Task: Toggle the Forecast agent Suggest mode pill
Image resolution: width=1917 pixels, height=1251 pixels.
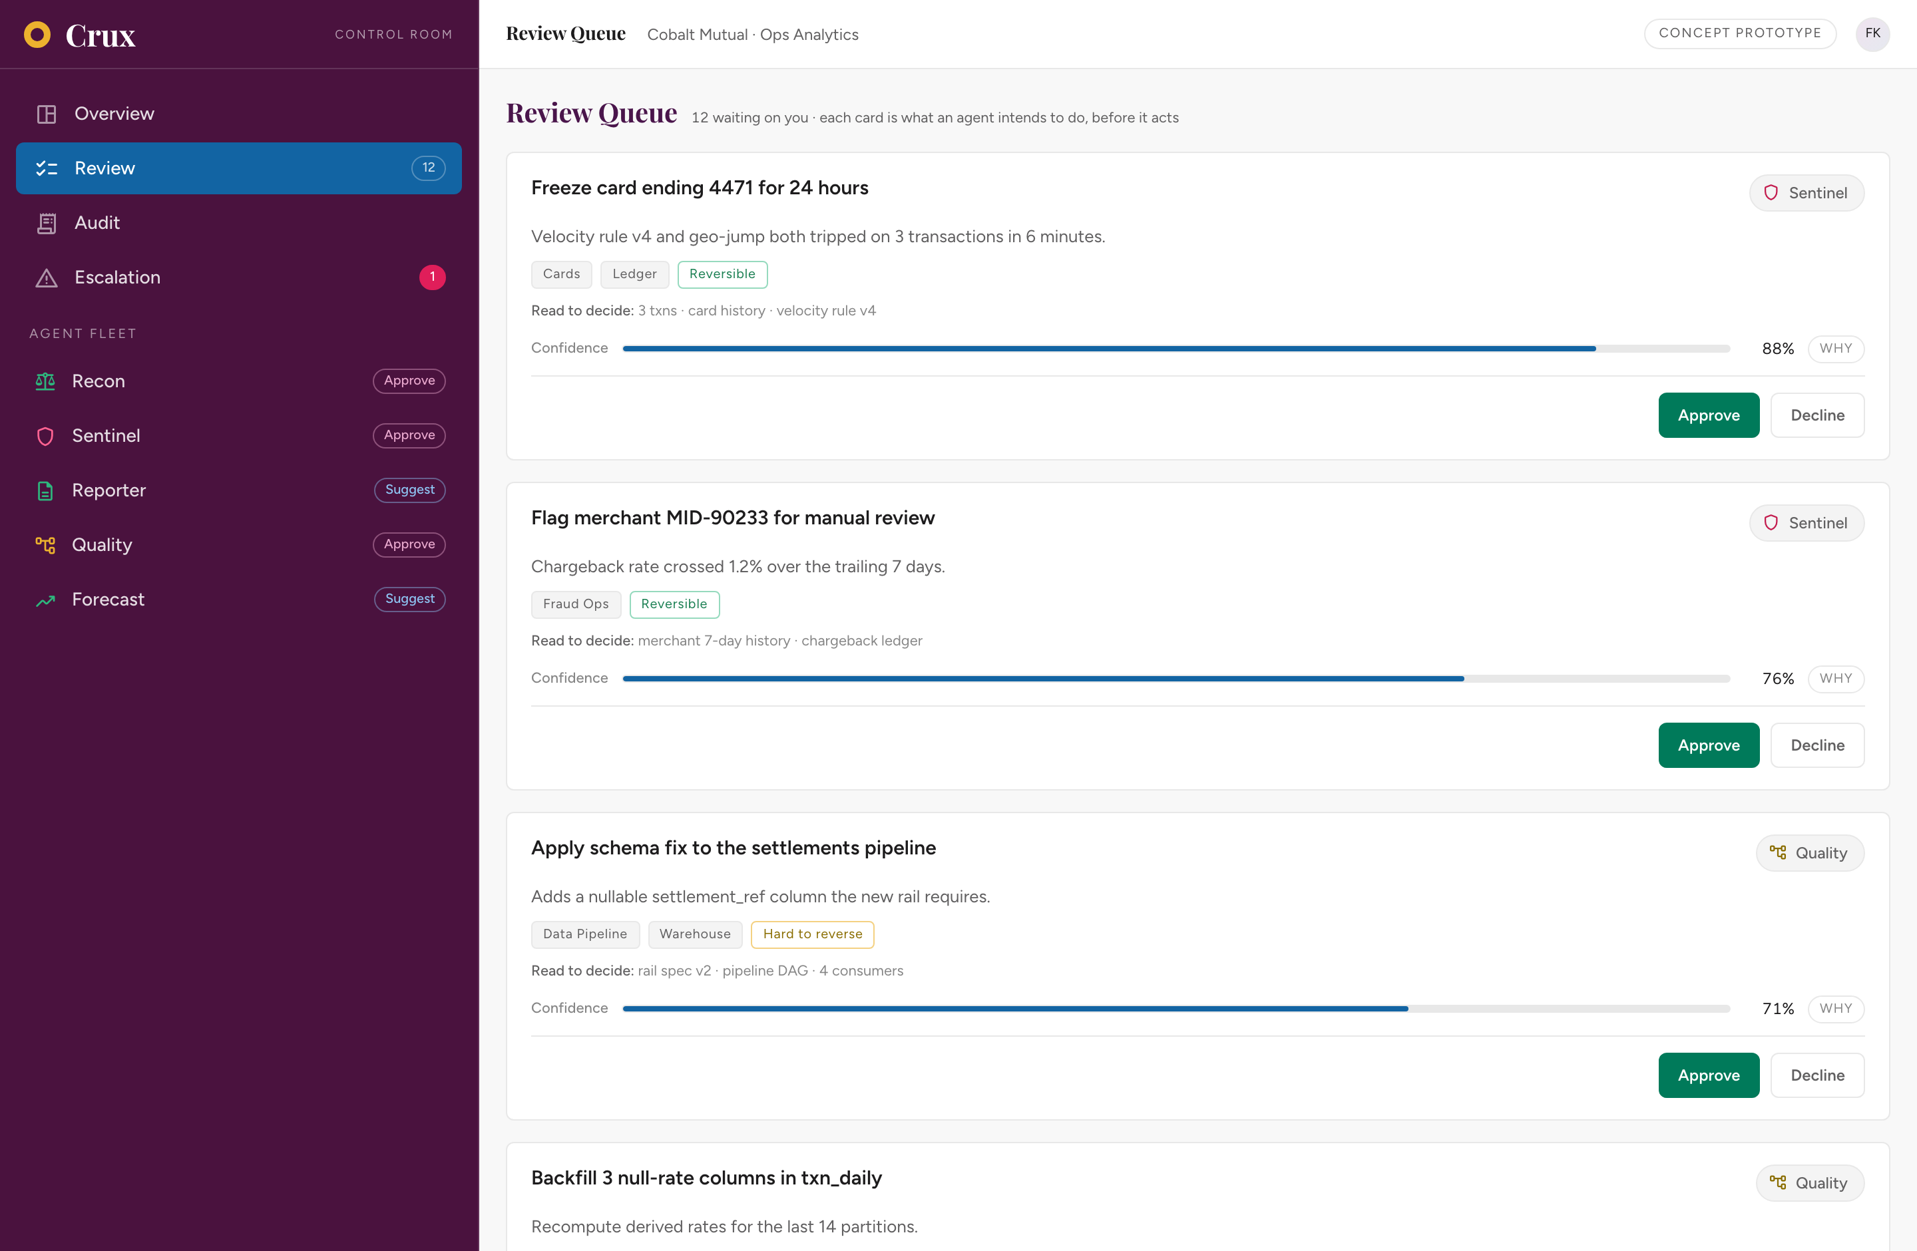Action: [x=409, y=600]
